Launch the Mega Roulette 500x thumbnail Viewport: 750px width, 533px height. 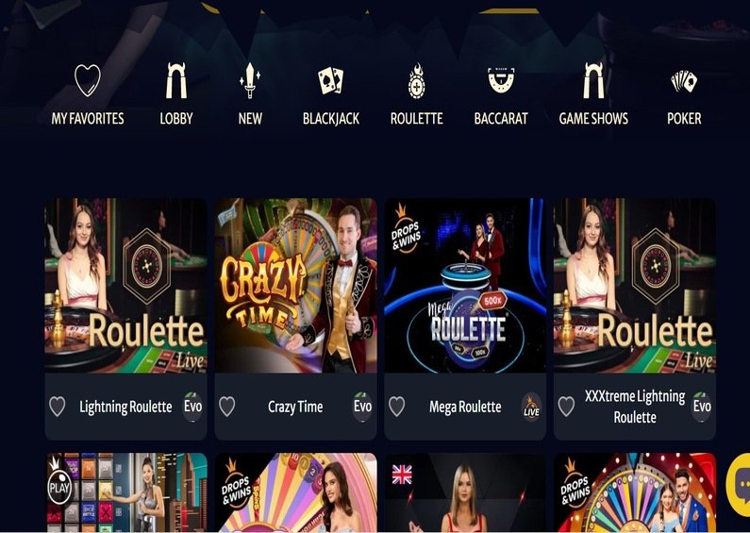(x=465, y=286)
